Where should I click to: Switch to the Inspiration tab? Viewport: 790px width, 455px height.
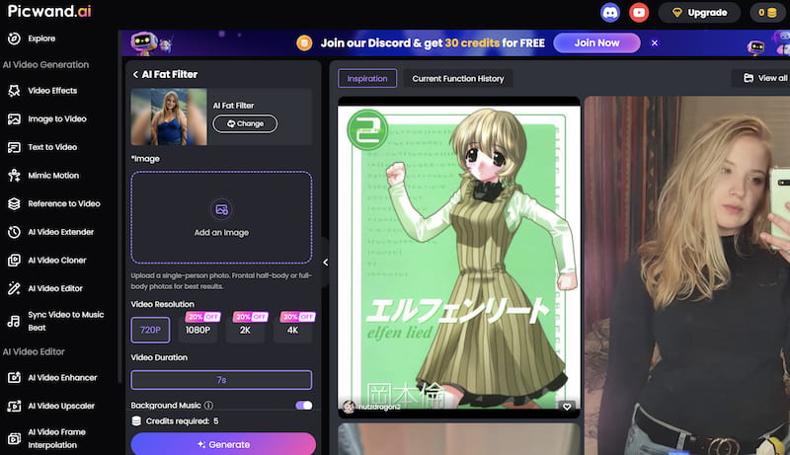[367, 79]
